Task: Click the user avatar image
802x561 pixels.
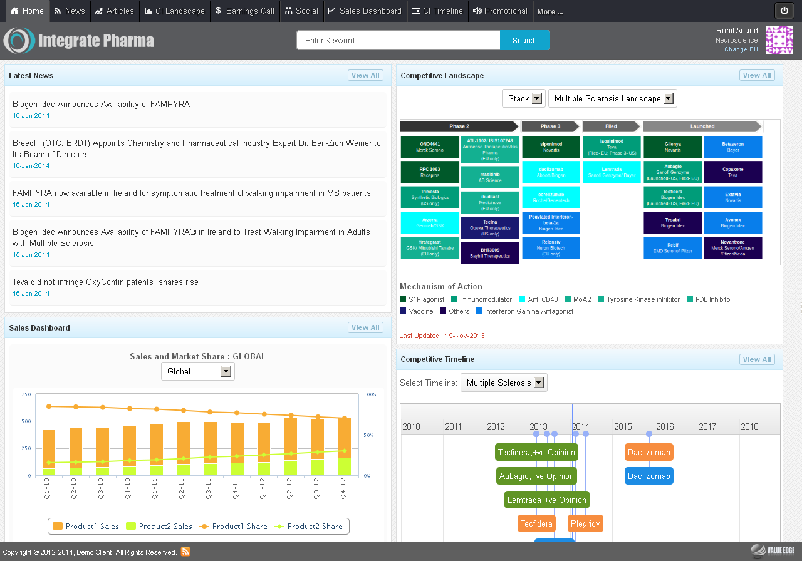Action: coord(779,40)
